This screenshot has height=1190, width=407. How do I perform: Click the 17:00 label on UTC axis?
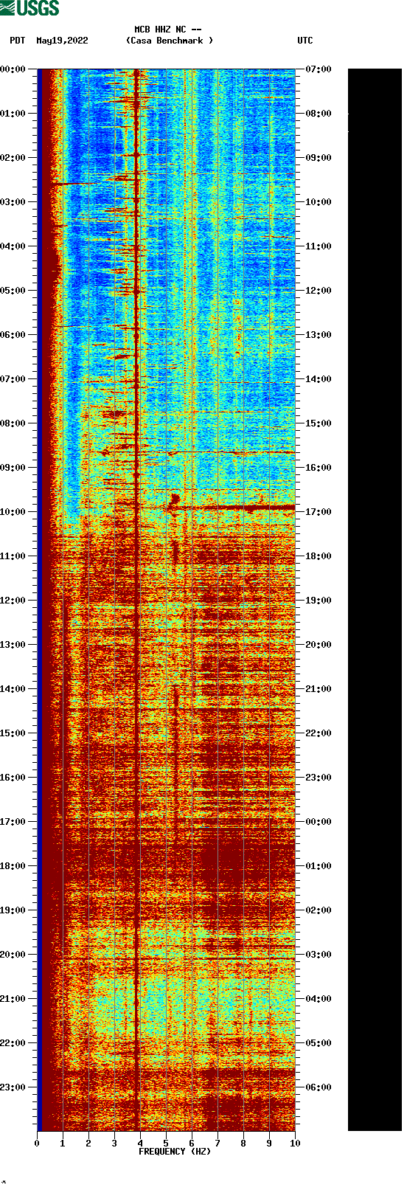click(x=319, y=512)
